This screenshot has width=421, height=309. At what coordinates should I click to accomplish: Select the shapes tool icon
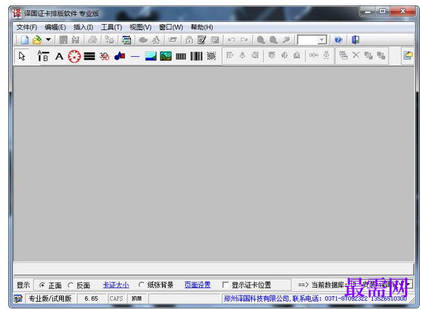point(120,56)
